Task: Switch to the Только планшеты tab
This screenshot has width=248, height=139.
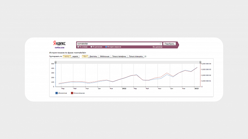Action: (x=136, y=56)
